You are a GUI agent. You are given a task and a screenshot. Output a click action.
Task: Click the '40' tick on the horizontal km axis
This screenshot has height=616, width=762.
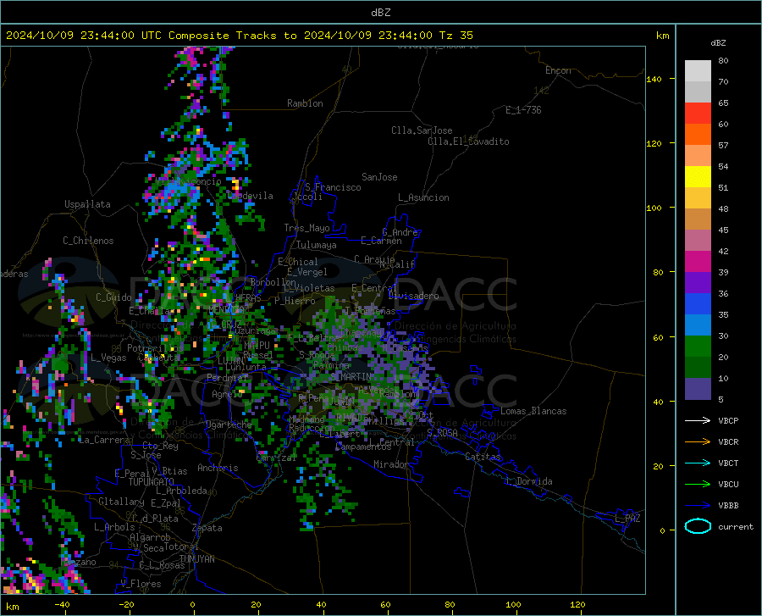(321, 604)
